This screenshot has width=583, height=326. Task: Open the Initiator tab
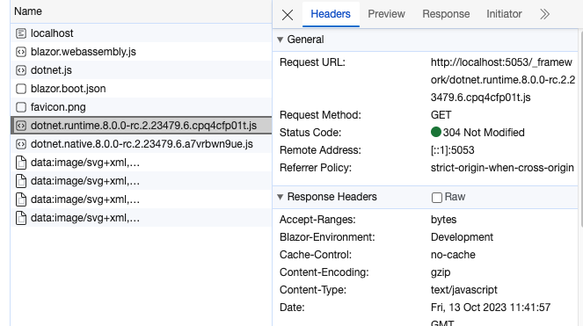point(504,14)
